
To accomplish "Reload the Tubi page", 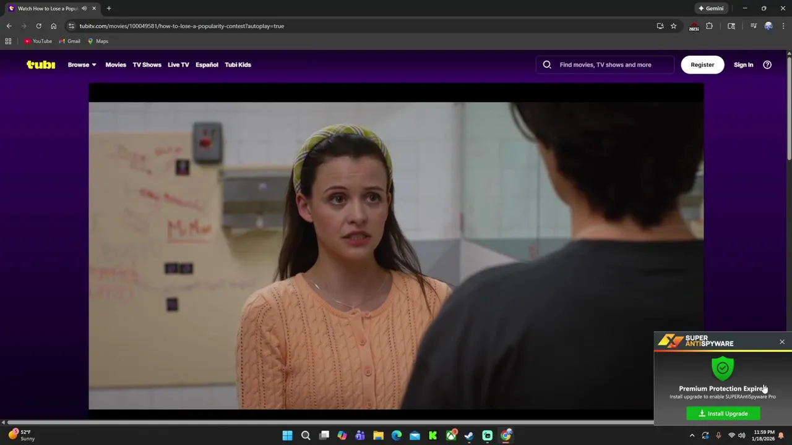I will [x=38, y=26].
